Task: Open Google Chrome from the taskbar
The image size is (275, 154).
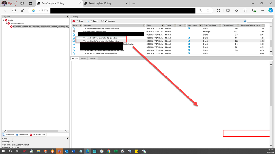Action: point(109,151)
